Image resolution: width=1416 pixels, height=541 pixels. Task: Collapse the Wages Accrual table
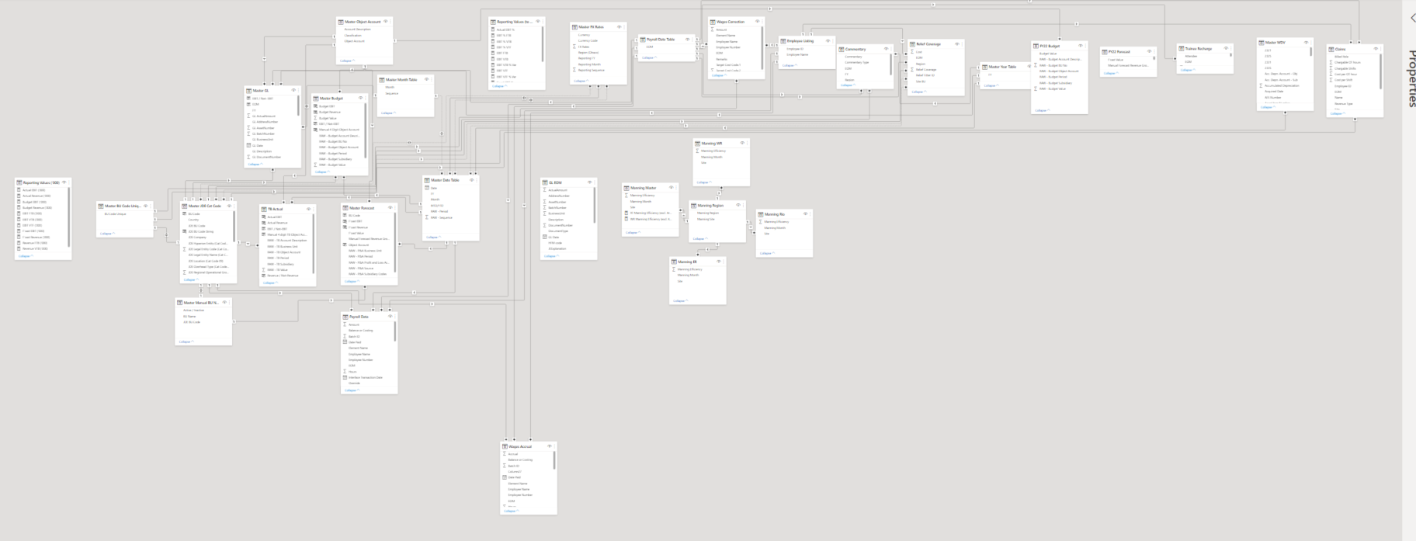click(510, 511)
